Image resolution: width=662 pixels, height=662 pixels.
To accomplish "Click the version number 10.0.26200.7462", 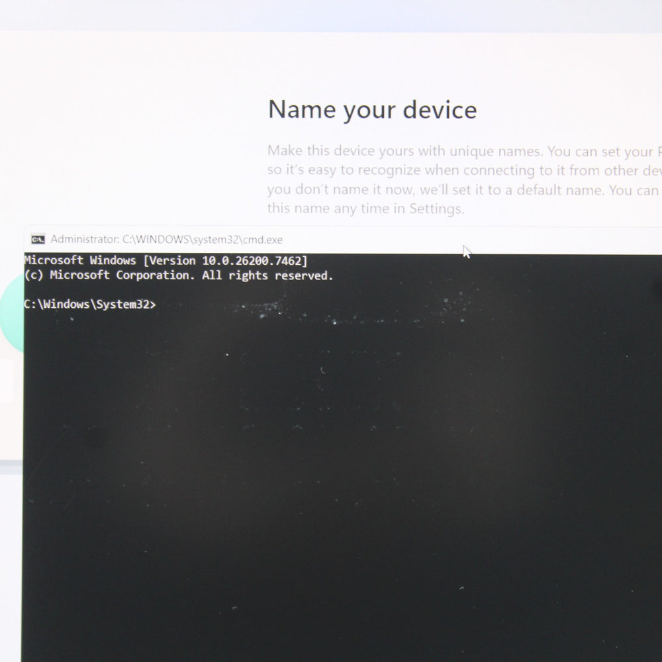I will pos(254,261).
